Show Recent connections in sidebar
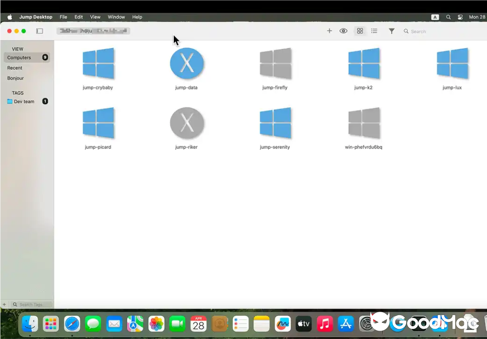The width and height of the screenshot is (487, 339). [x=15, y=68]
